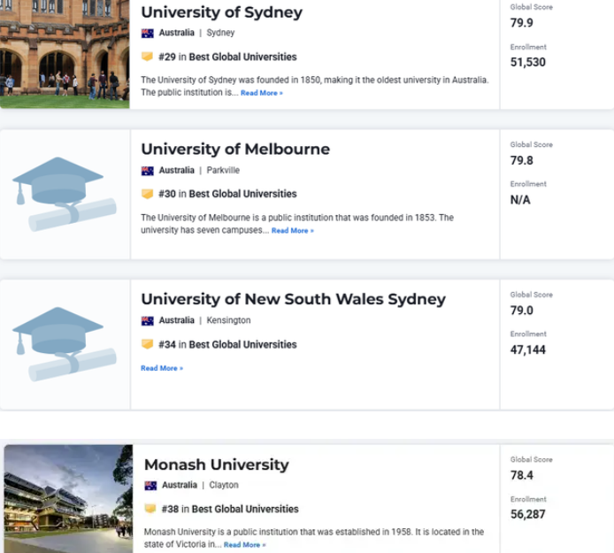The width and height of the screenshot is (614, 553).
Task: Open the University of Melbourne title link
Action: (x=235, y=150)
